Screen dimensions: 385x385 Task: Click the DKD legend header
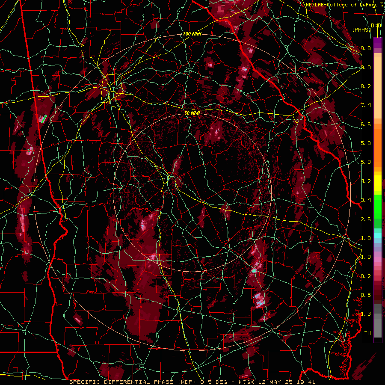376,26
